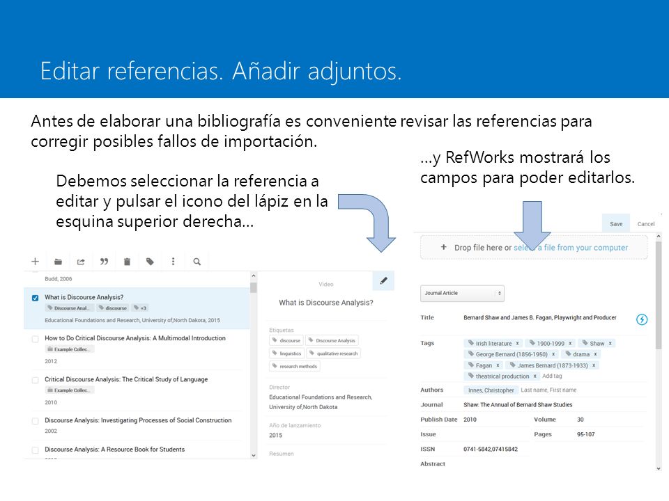Remove the 'James Bernard (1873-1933)' tag
Image resolution: width=669 pixels, height=501 pixels.
click(594, 365)
